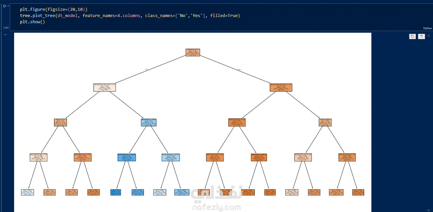
Task: Run the plot_tree code cell
Action: click(5, 6)
